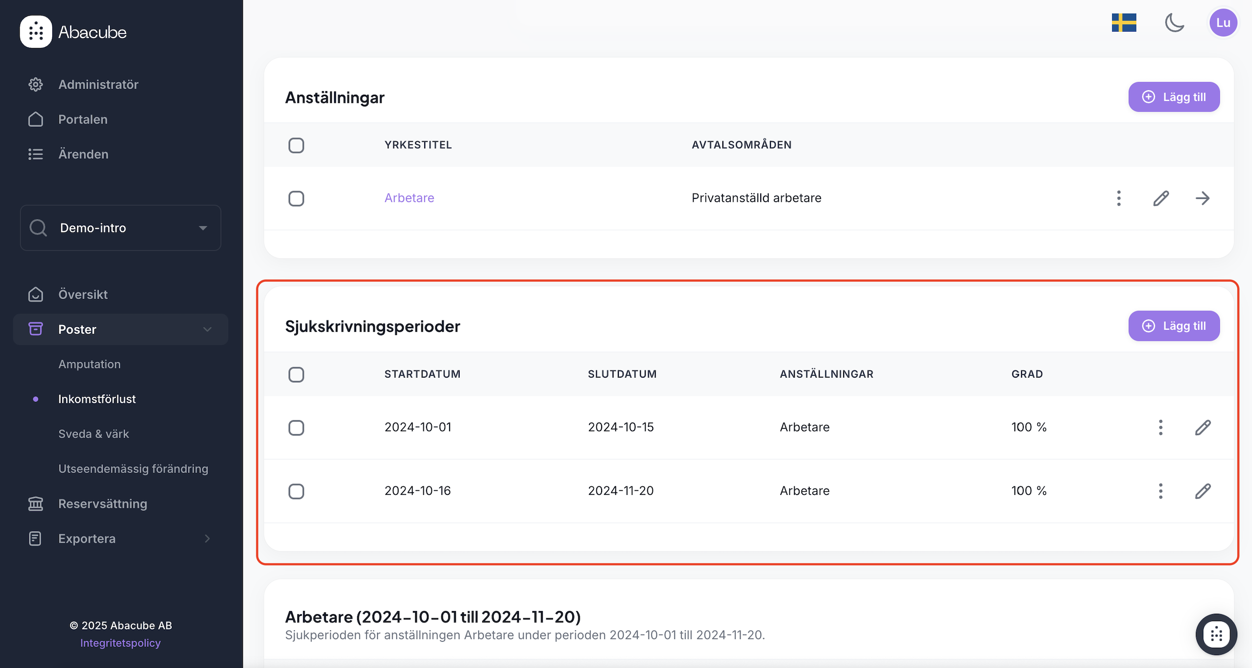1252x668 pixels.
Task: Tick the Arbetare employment row checkbox
Action: click(296, 198)
